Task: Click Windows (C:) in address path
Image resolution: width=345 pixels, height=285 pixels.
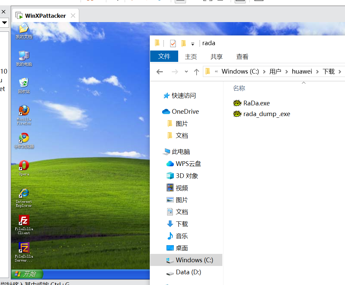Action: (240, 72)
